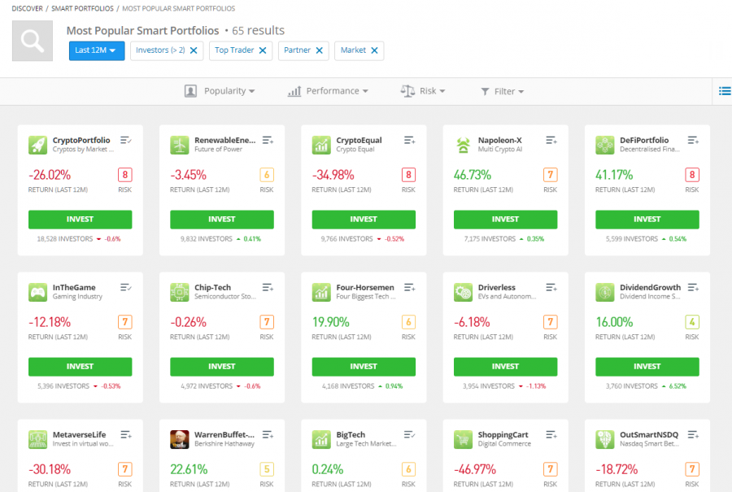
Task: Toggle watchlist for CryptoPortfolio
Action: pyautogui.click(x=126, y=140)
